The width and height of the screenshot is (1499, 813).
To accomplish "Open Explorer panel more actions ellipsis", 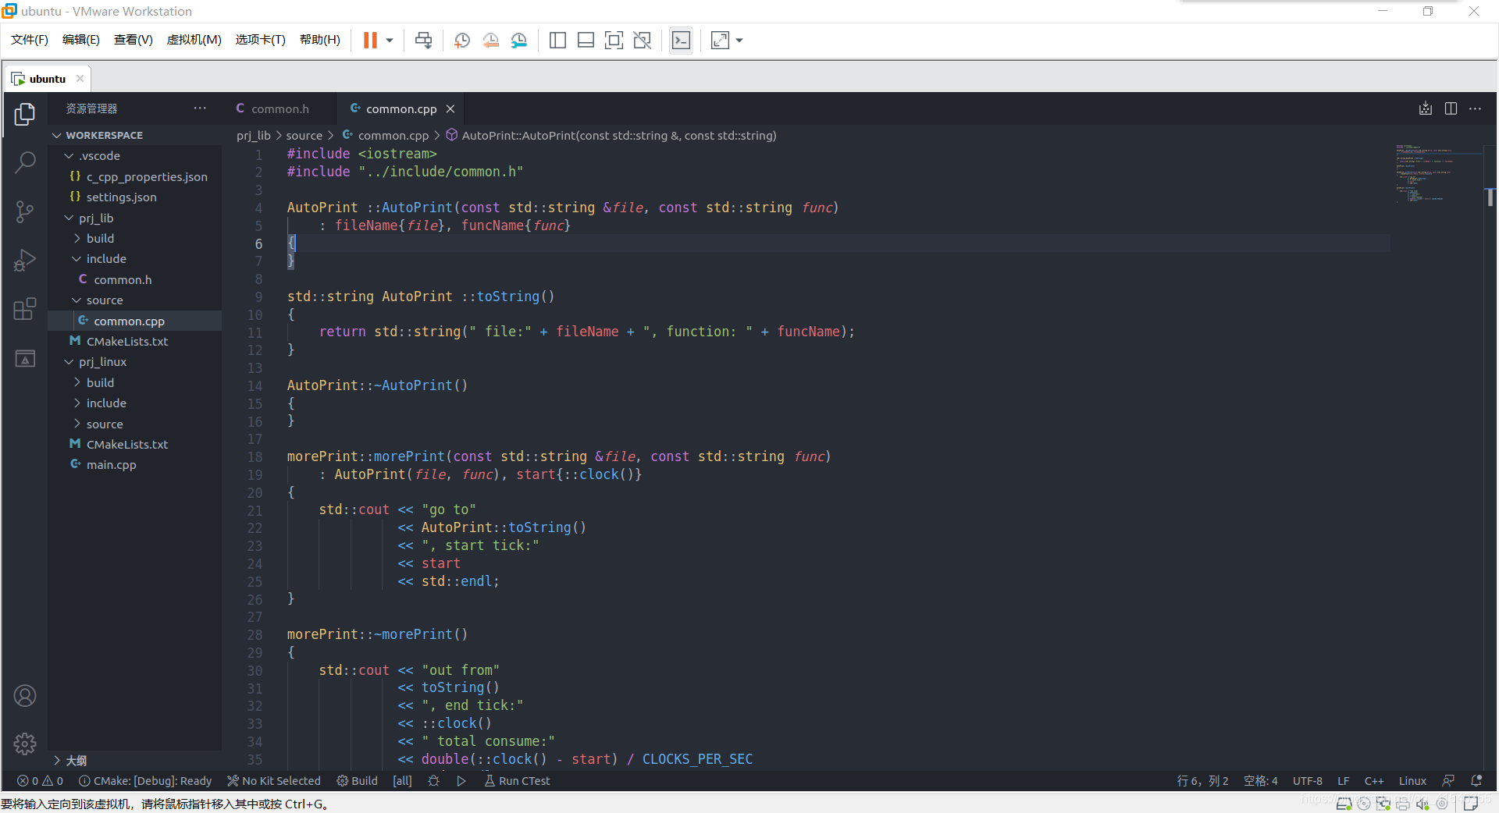I will coord(200,108).
